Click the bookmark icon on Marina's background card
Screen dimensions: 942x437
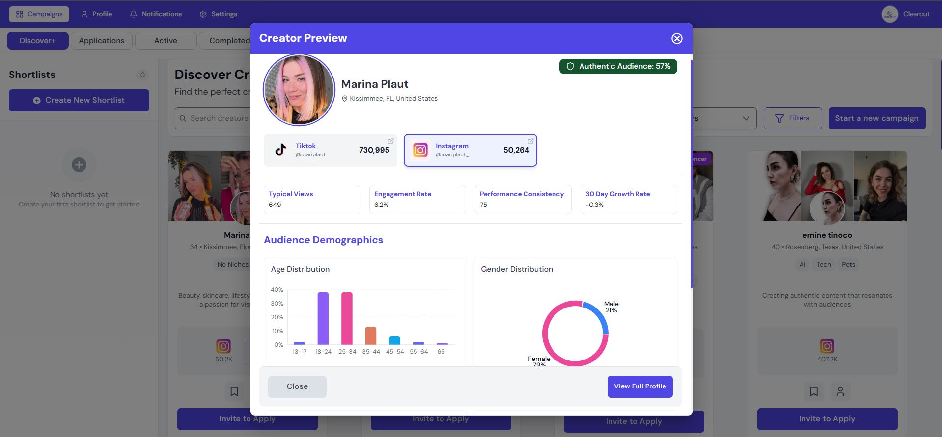(x=234, y=391)
